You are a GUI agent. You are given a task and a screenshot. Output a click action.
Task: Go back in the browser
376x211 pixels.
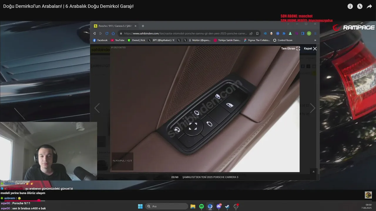[x=94, y=33]
